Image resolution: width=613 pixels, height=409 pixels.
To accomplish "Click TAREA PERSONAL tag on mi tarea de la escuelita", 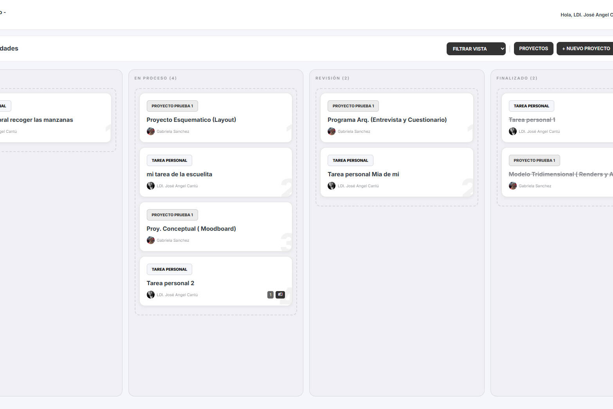I will tap(169, 160).
